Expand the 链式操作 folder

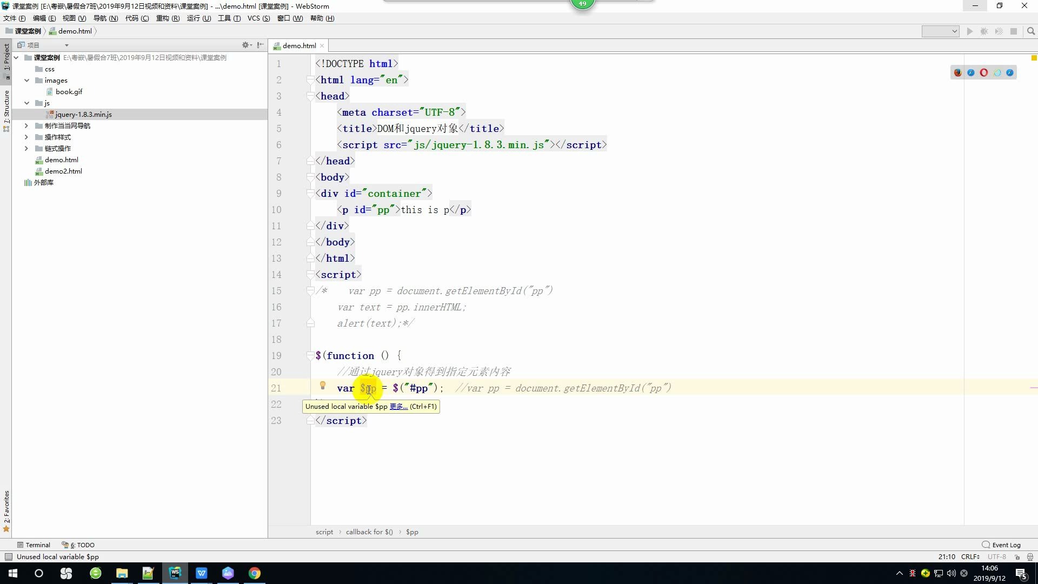point(26,148)
